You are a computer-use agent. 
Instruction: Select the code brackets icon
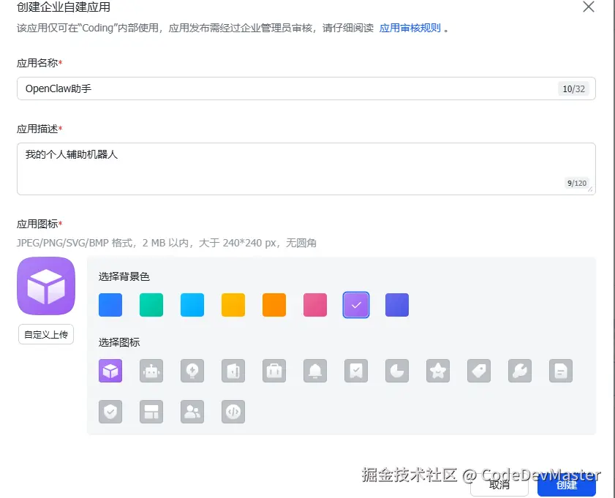(233, 412)
